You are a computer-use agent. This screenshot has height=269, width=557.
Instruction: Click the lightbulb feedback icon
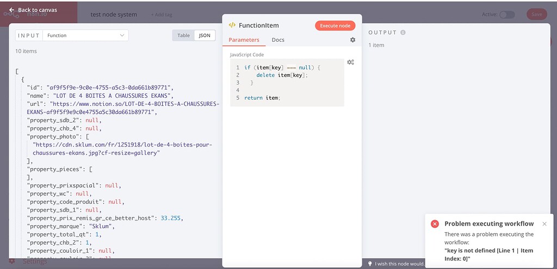pos(370,264)
